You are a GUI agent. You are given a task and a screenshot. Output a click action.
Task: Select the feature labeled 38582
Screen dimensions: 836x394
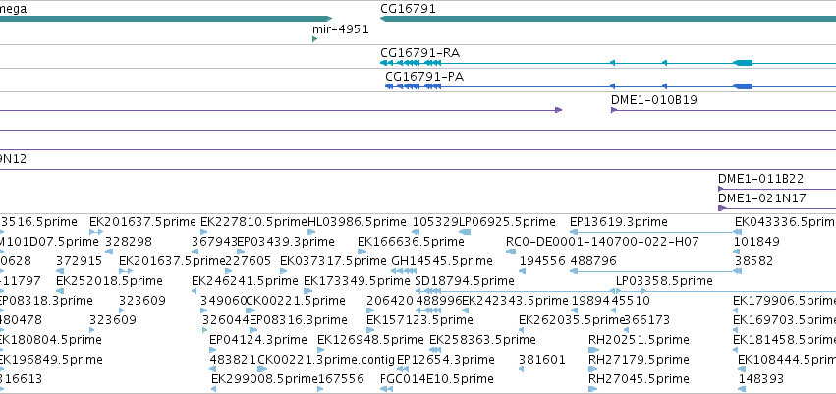click(x=753, y=261)
